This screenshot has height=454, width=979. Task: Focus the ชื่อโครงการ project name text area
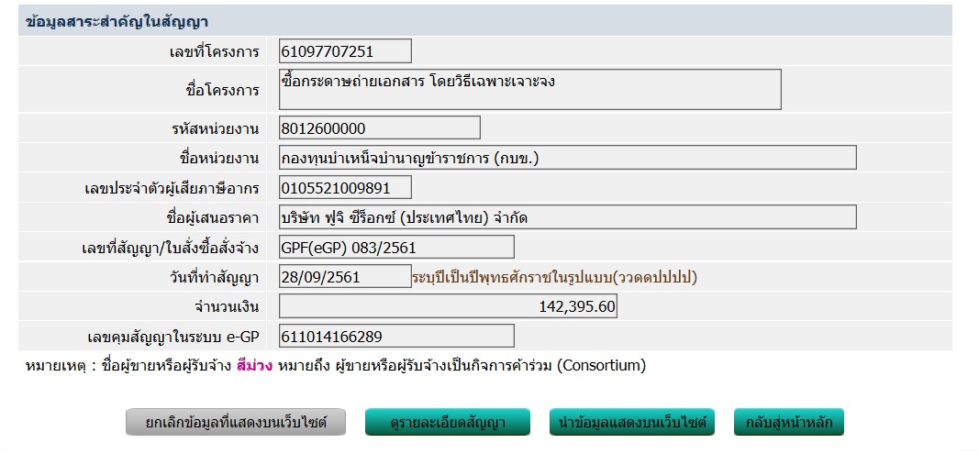click(x=530, y=89)
